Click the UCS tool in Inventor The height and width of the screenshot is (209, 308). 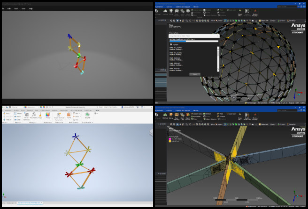coord(76,120)
